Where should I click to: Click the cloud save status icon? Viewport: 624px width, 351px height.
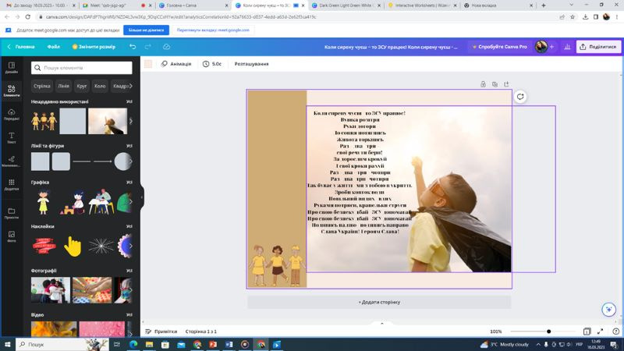pyautogui.click(x=166, y=47)
